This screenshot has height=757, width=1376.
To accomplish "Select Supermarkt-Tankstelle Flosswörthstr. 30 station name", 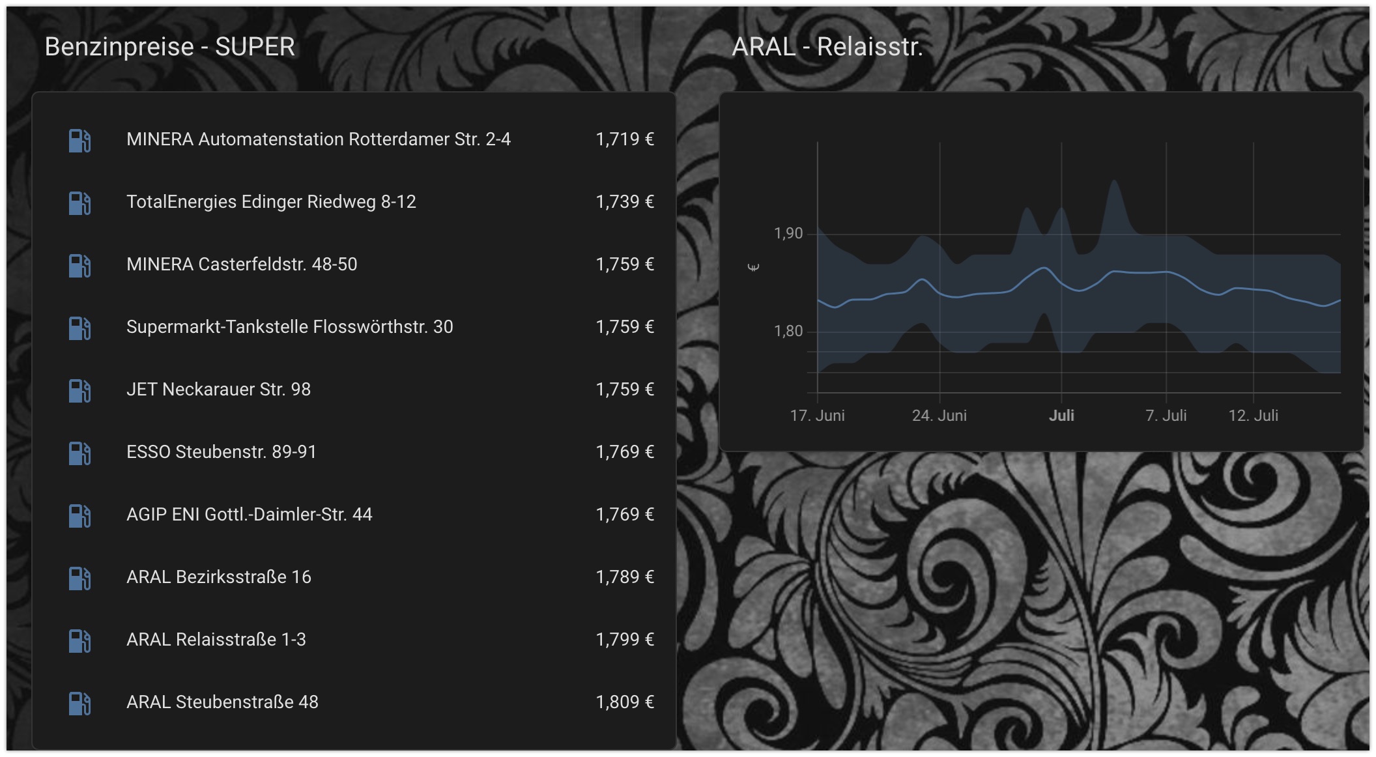I will [289, 327].
